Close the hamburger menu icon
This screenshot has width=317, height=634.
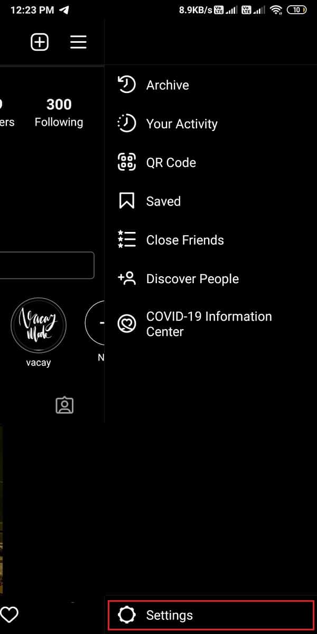click(x=78, y=42)
